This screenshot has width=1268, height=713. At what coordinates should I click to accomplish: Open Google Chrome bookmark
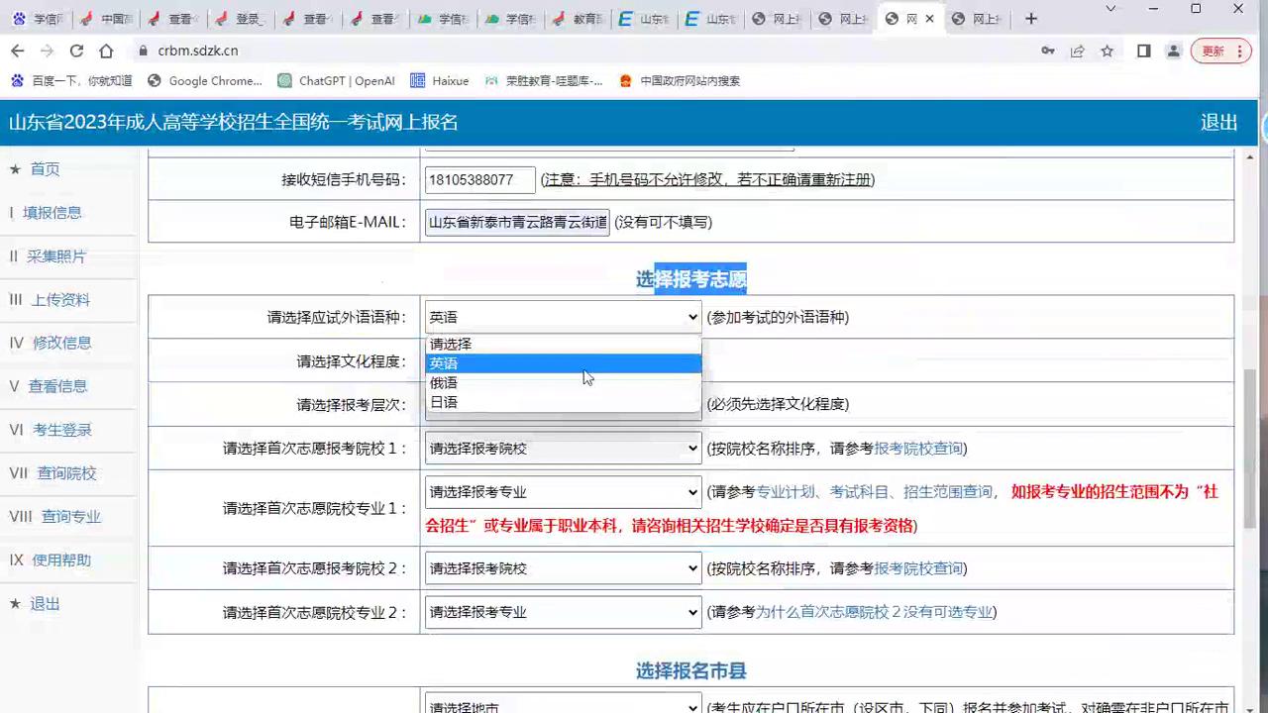point(205,81)
